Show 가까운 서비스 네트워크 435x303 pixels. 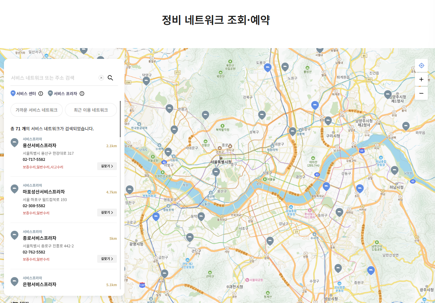click(x=37, y=110)
